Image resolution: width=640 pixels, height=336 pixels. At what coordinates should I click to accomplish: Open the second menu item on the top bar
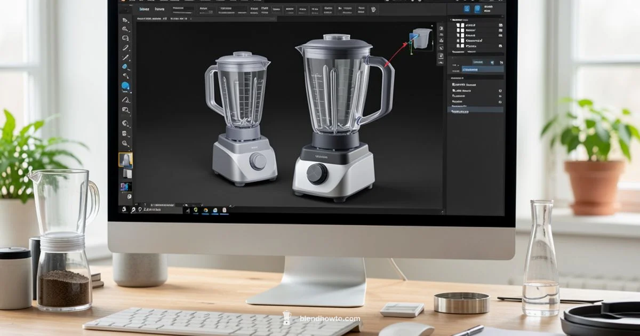[x=158, y=7]
